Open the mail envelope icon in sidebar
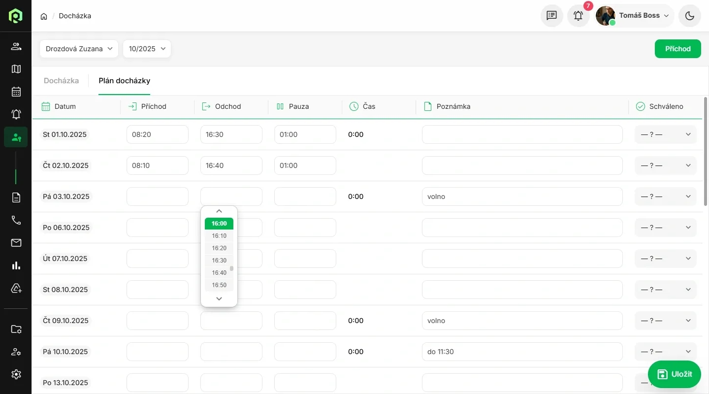709x394 pixels. point(16,243)
